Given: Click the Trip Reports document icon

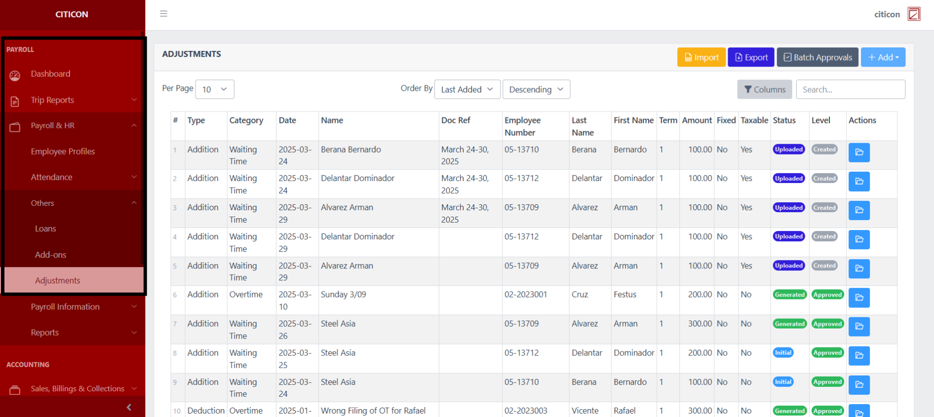Looking at the screenshot, I should pos(15,101).
